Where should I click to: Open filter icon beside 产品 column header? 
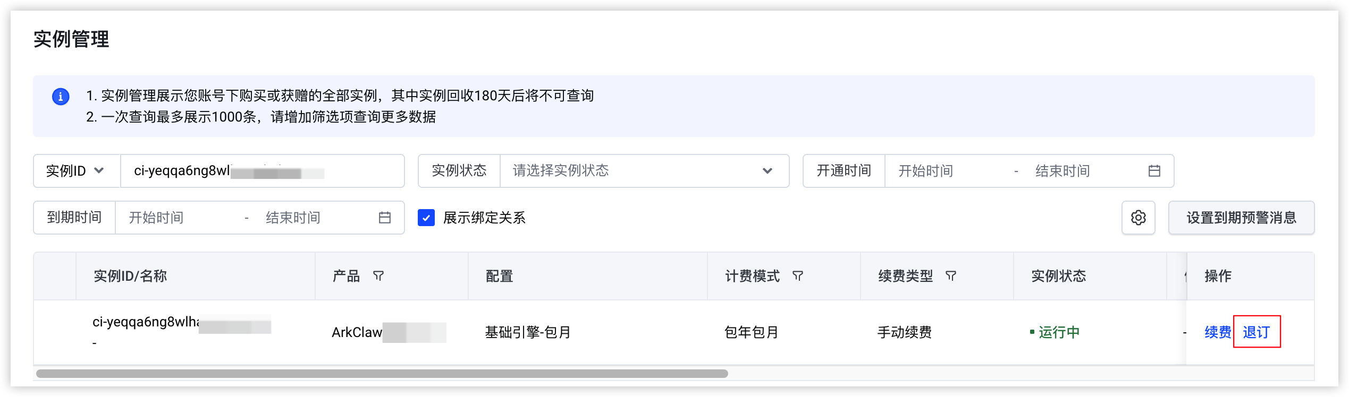point(378,276)
